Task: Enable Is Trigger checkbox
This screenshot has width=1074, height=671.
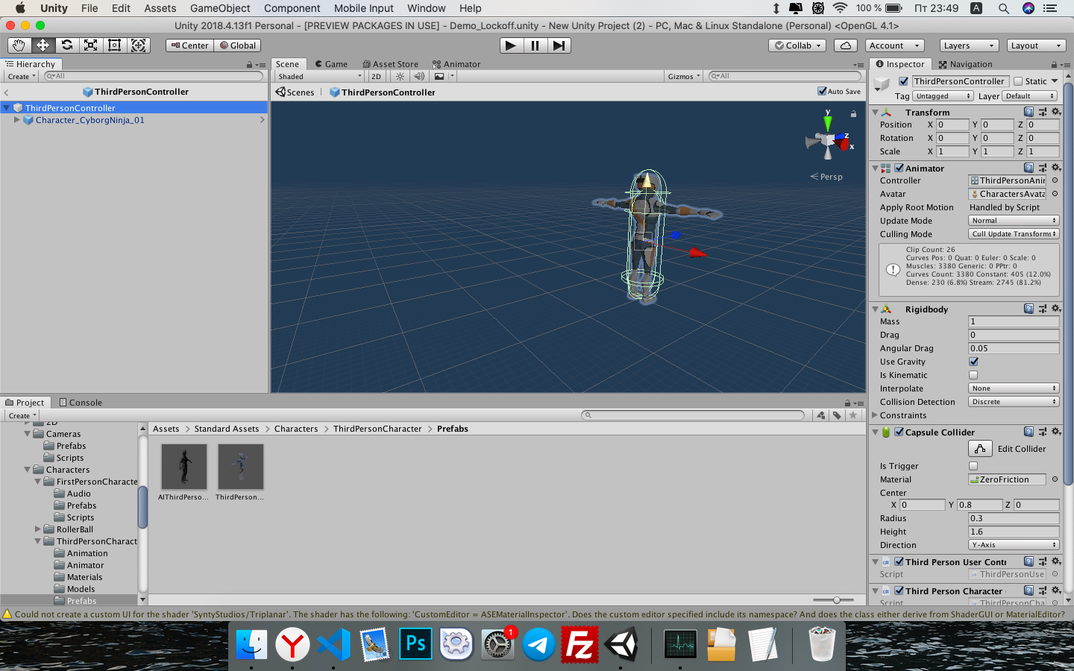Action: [973, 466]
